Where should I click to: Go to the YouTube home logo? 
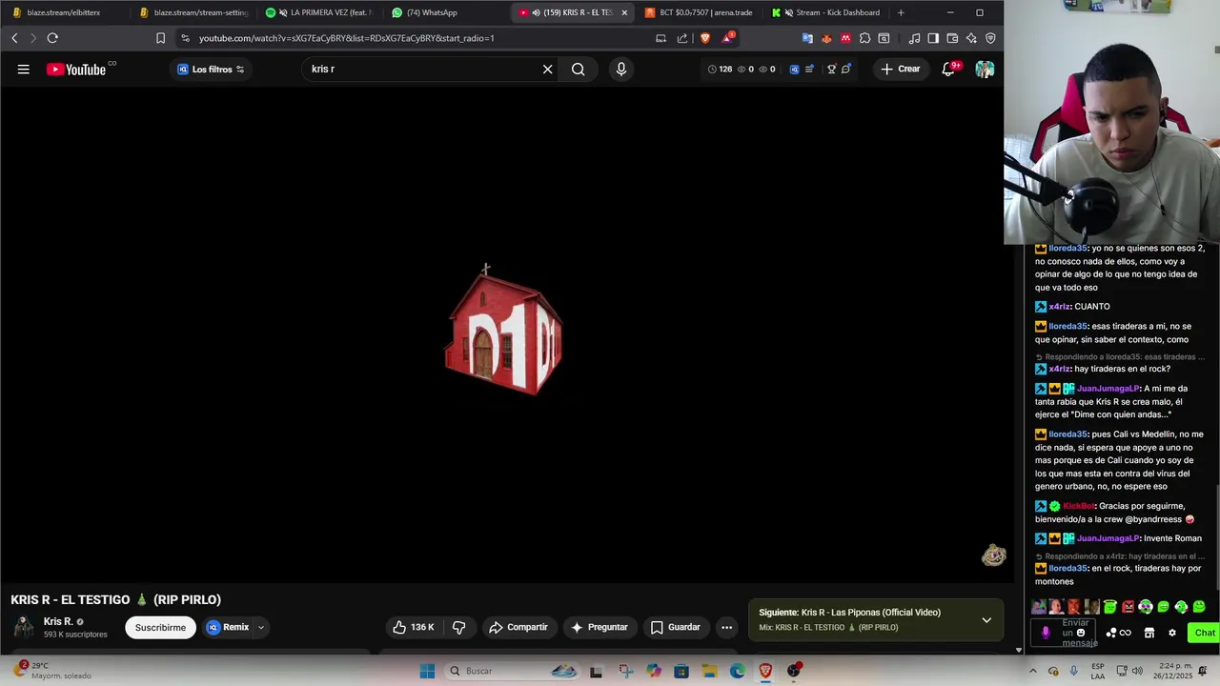click(76, 69)
